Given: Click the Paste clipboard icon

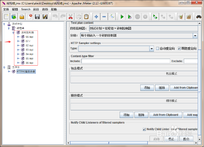Looking at the screenshot, I should (x=86, y=17).
